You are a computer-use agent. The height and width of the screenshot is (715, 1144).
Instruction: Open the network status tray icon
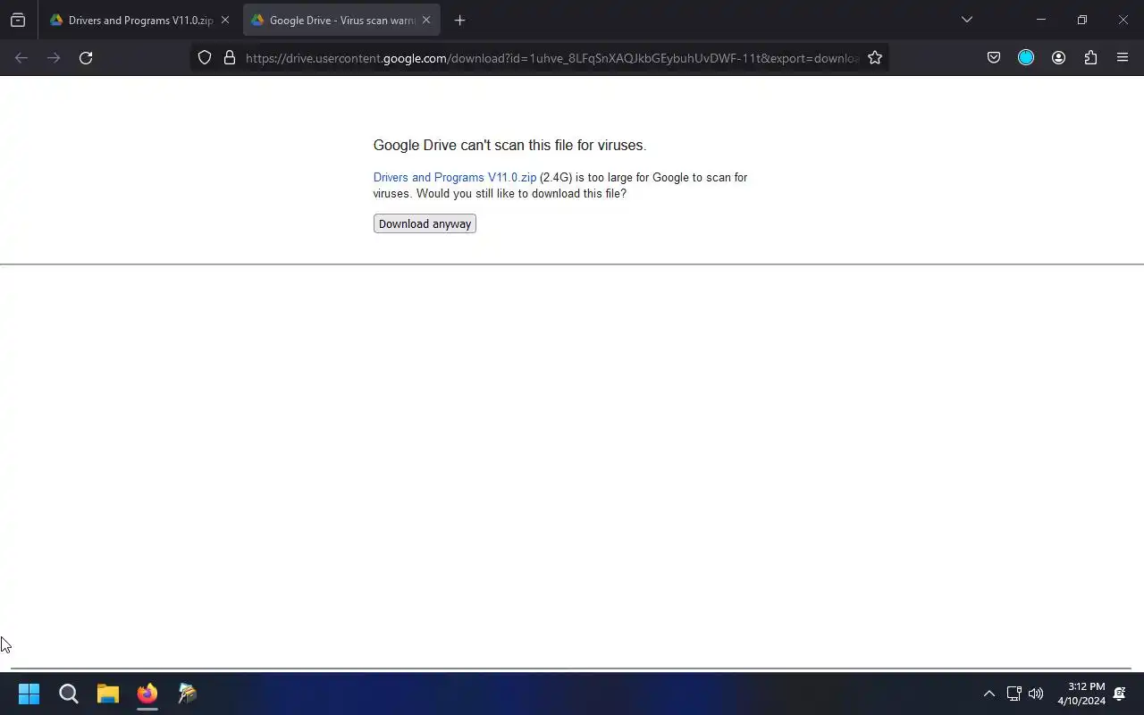[1014, 694]
